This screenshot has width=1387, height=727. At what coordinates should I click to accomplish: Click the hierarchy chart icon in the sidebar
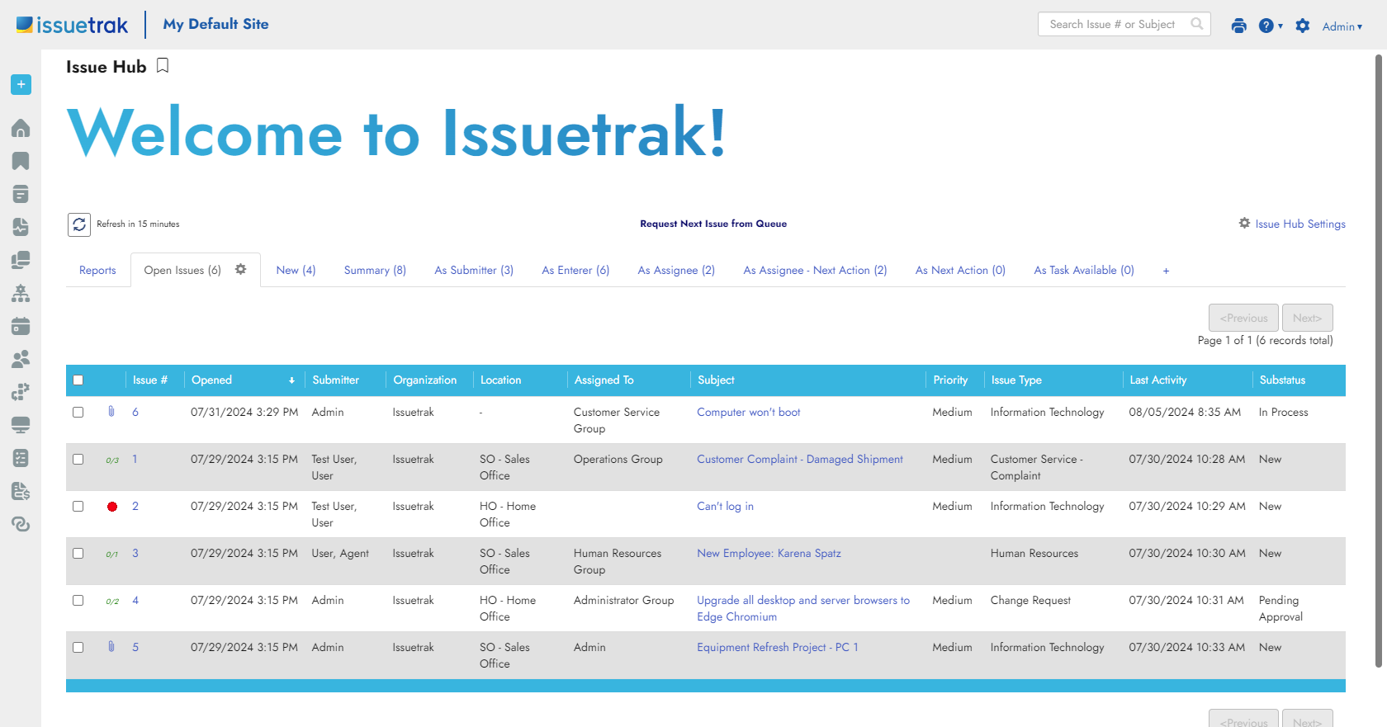[21, 293]
